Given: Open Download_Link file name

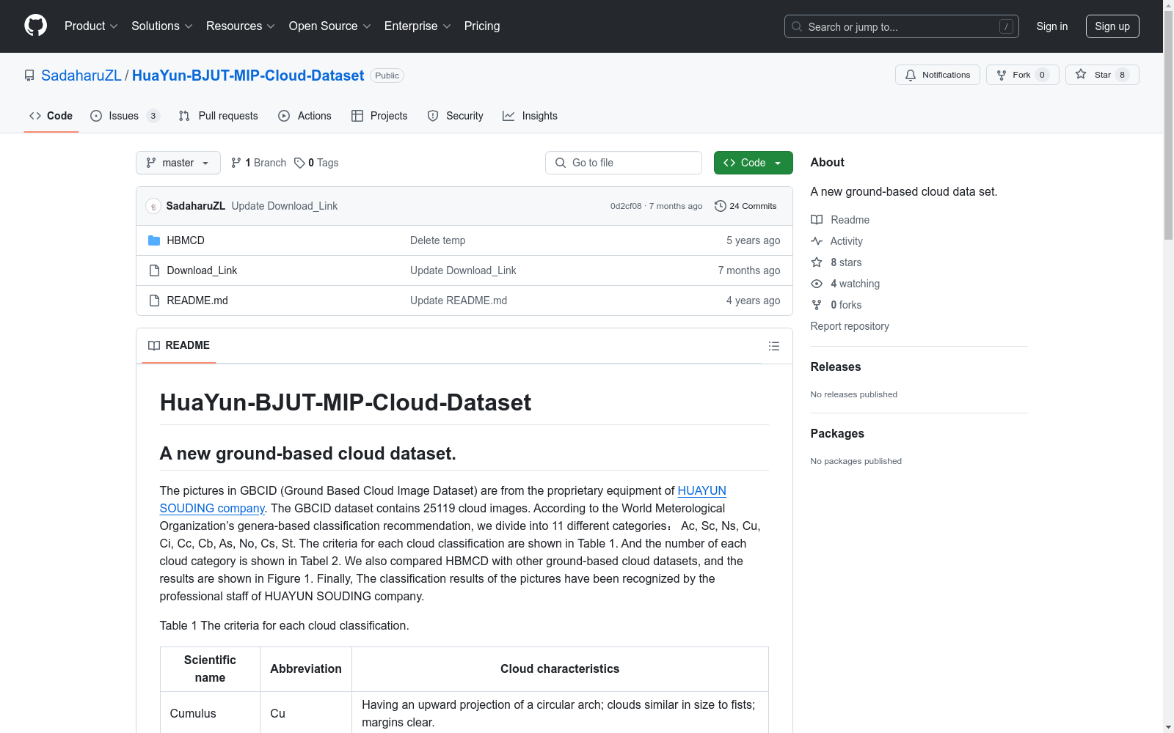Looking at the screenshot, I should click(202, 270).
